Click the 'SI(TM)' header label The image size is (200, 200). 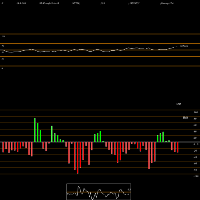click(x=76, y=3)
